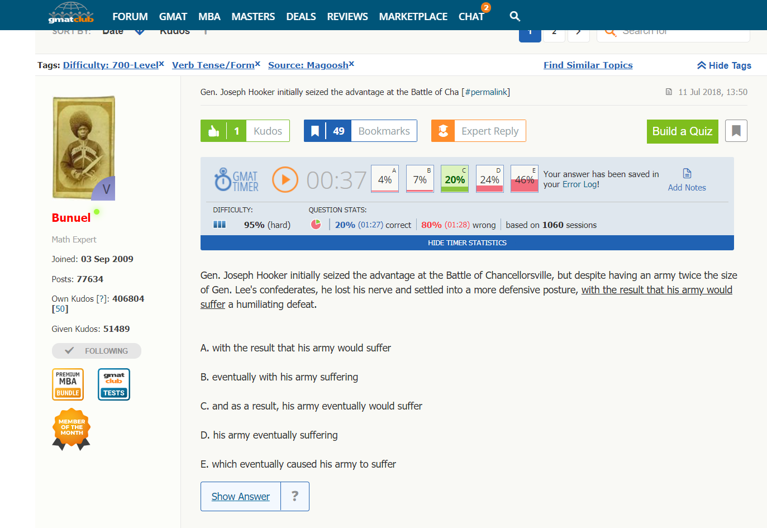Click the gray bookmark icon beside Build a Quiz
This screenshot has width=767, height=528.
736,131
